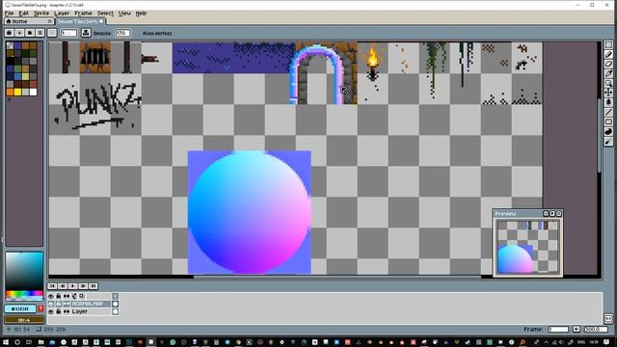Click the red color warning icon
The height and width of the screenshot is (347, 617).
pos(40,308)
